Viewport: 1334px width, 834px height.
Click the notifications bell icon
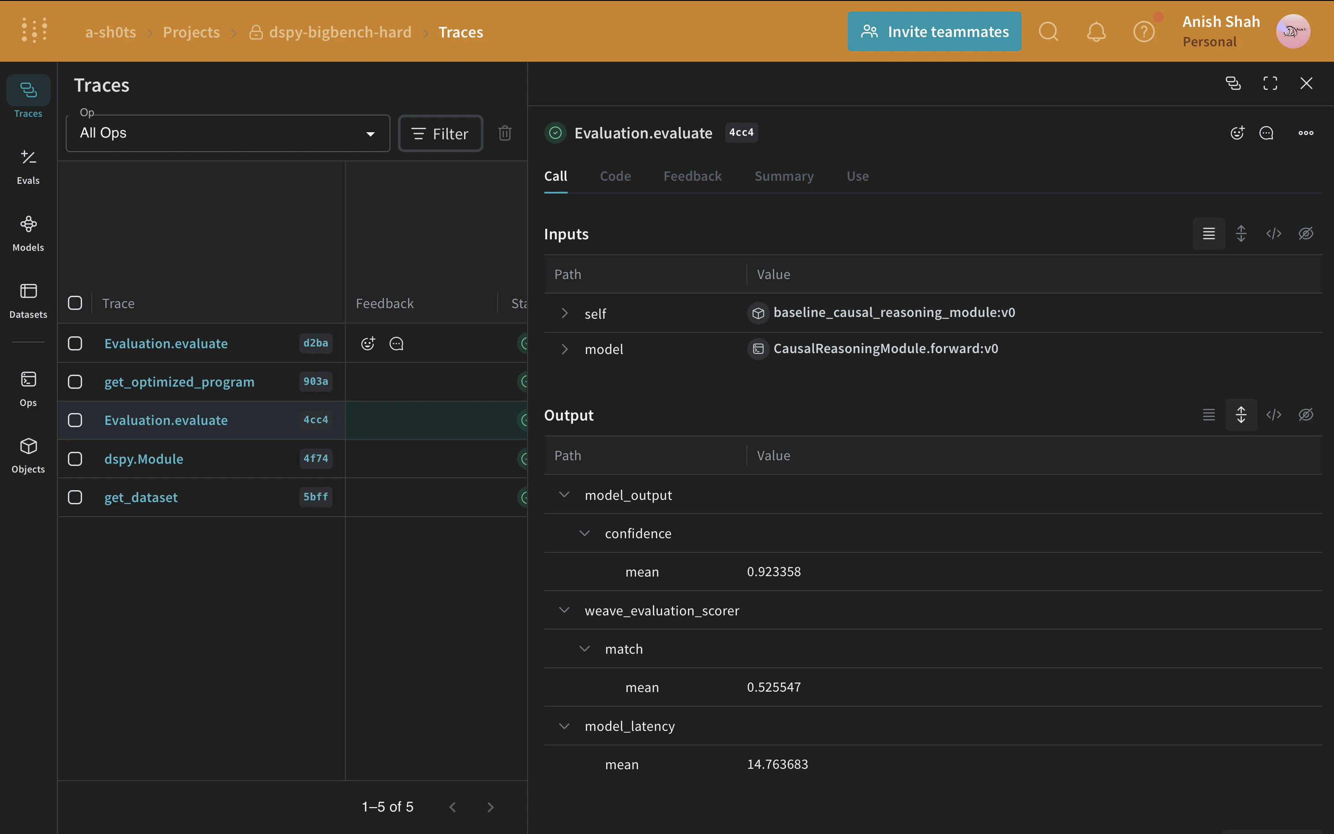[x=1096, y=31]
